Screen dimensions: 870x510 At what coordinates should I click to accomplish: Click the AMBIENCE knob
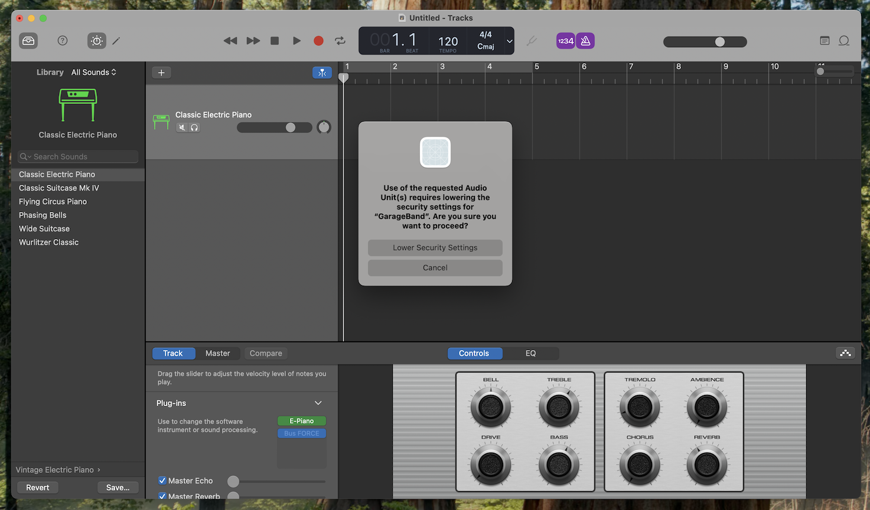coord(707,407)
